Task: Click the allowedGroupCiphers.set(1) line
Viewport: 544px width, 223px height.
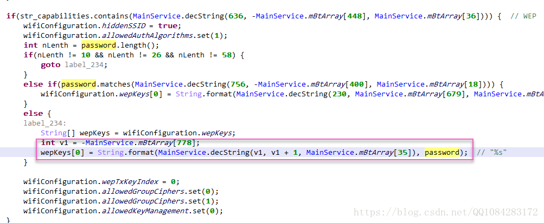Action: (x=121, y=201)
